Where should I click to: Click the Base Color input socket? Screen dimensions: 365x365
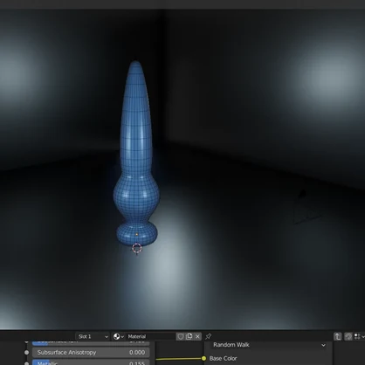pos(203,358)
